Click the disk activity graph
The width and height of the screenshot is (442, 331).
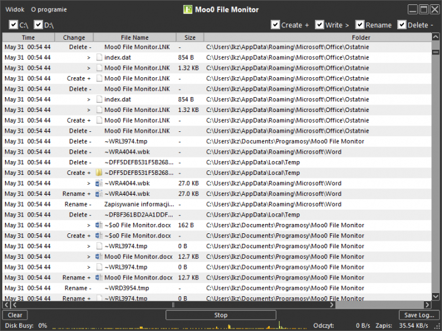(181, 325)
